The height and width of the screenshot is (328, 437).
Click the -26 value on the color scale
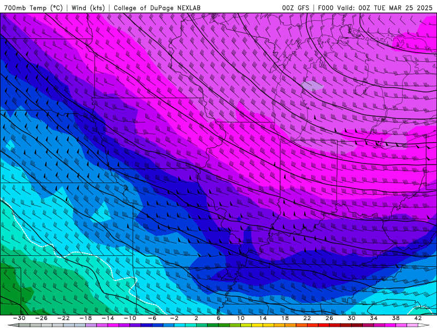(42, 318)
